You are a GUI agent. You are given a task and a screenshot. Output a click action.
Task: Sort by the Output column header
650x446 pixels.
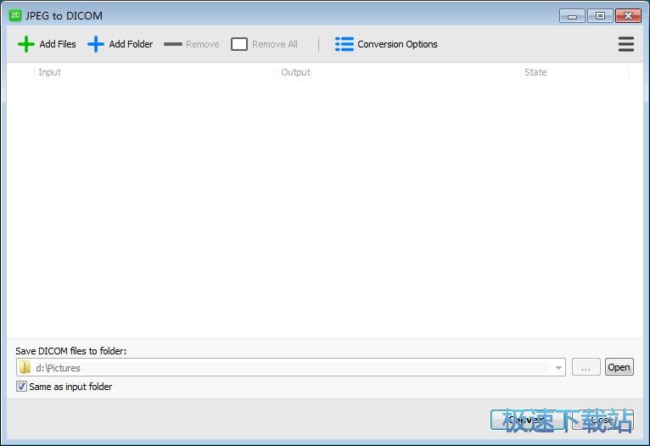398,72
